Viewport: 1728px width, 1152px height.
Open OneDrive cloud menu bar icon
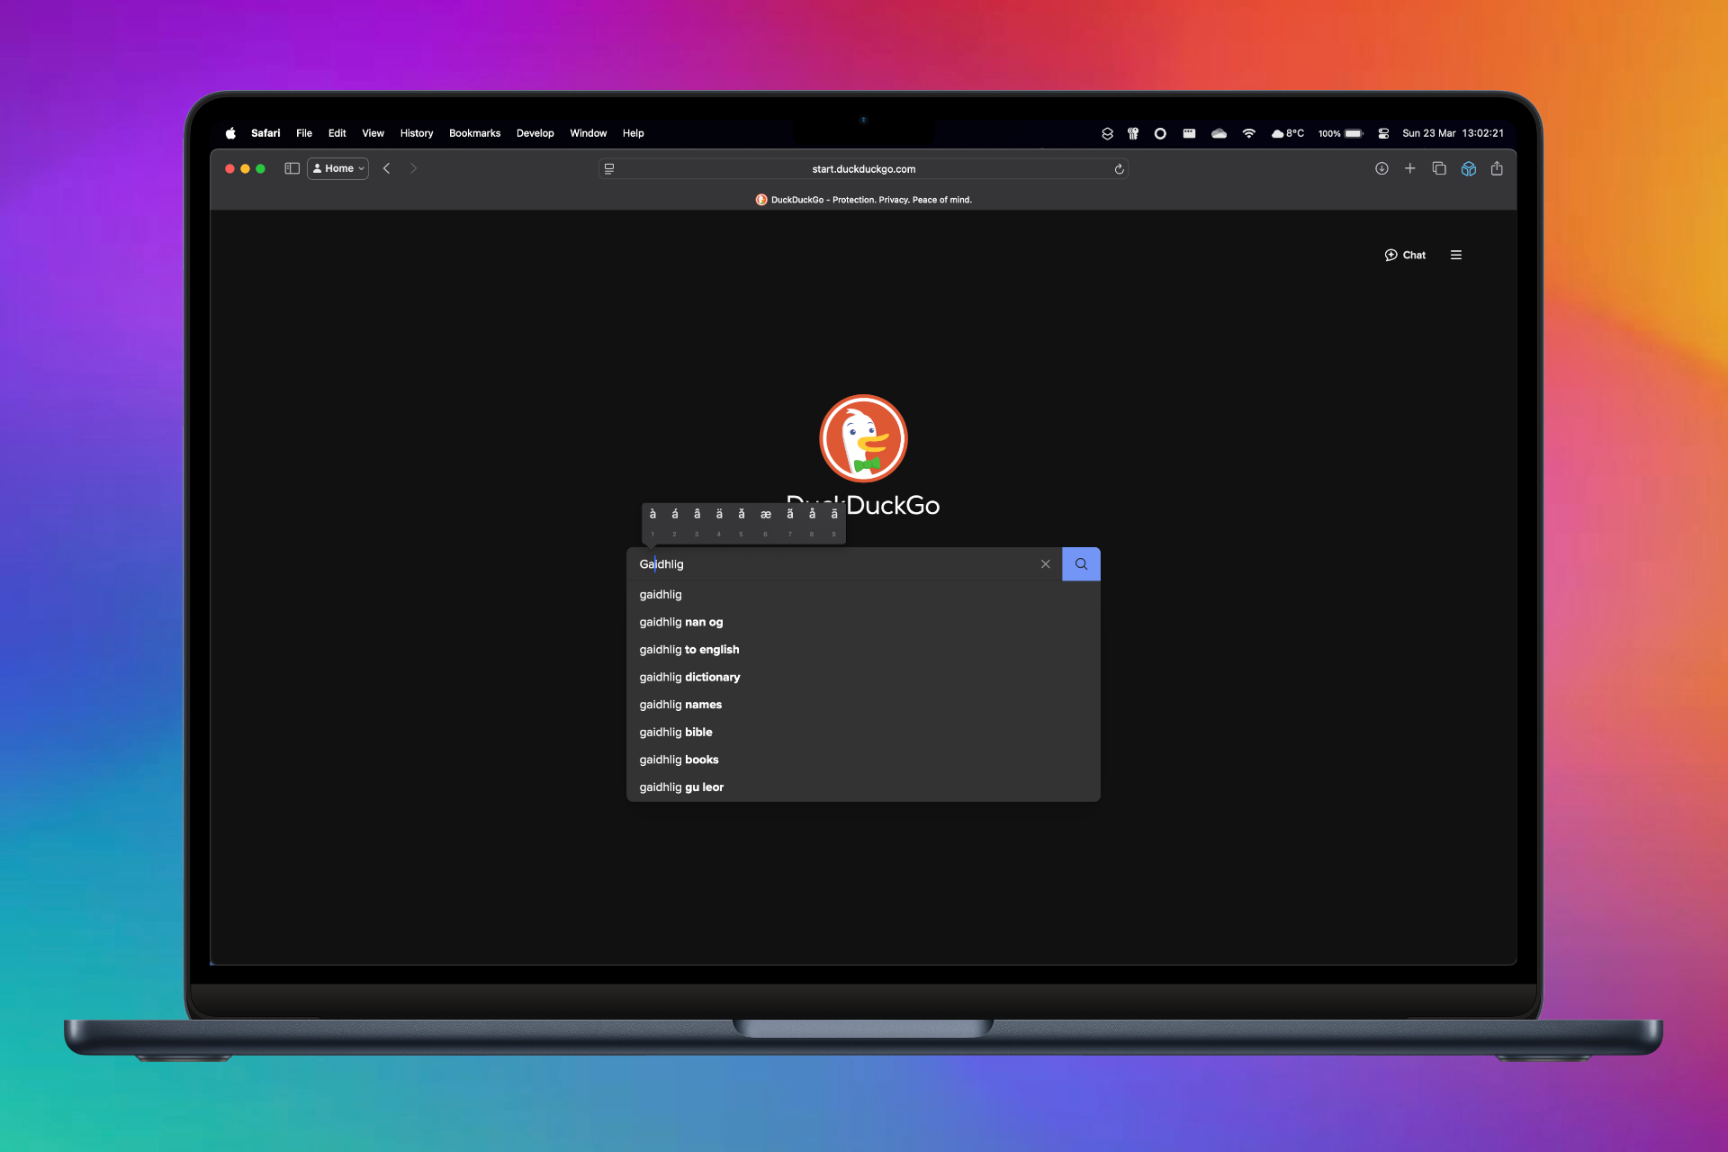pyautogui.click(x=1219, y=133)
